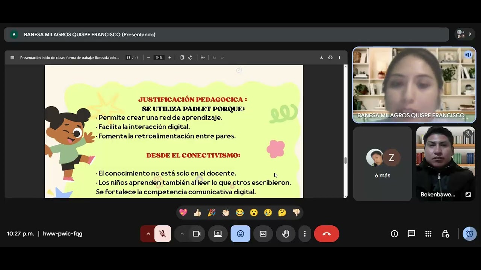Unmute the microphone
This screenshot has height=270, width=481.
[163, 234]
